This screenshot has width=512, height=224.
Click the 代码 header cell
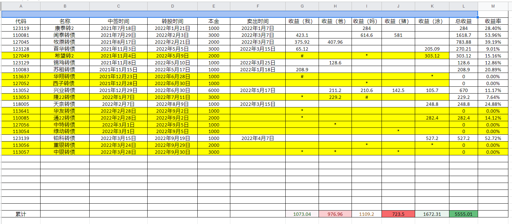coord(21,21)
